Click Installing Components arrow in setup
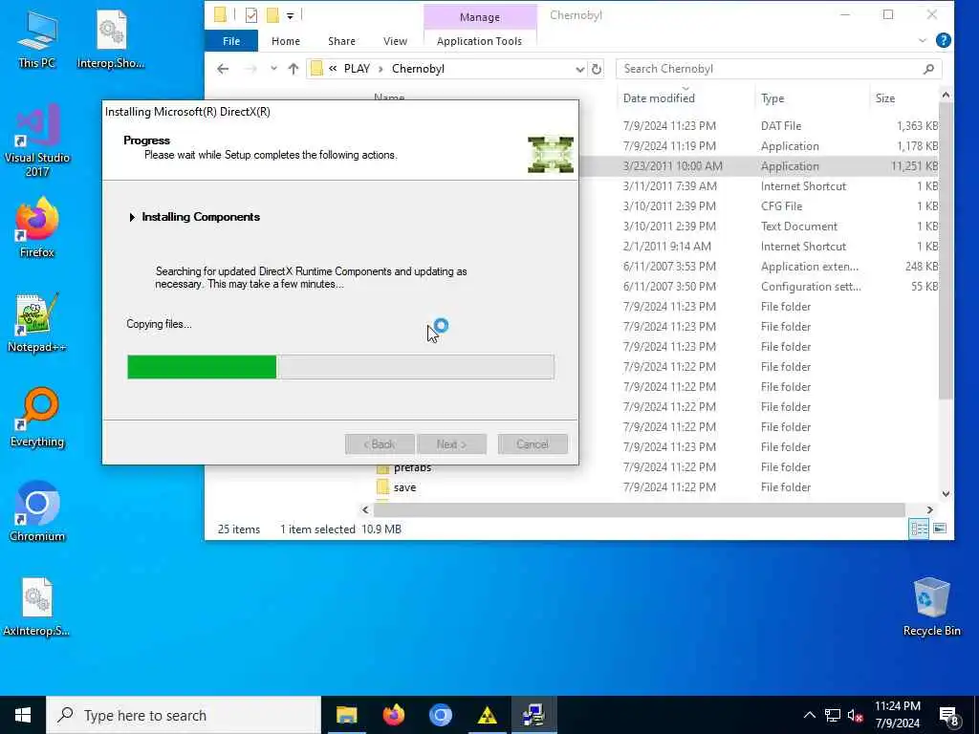 132,217
